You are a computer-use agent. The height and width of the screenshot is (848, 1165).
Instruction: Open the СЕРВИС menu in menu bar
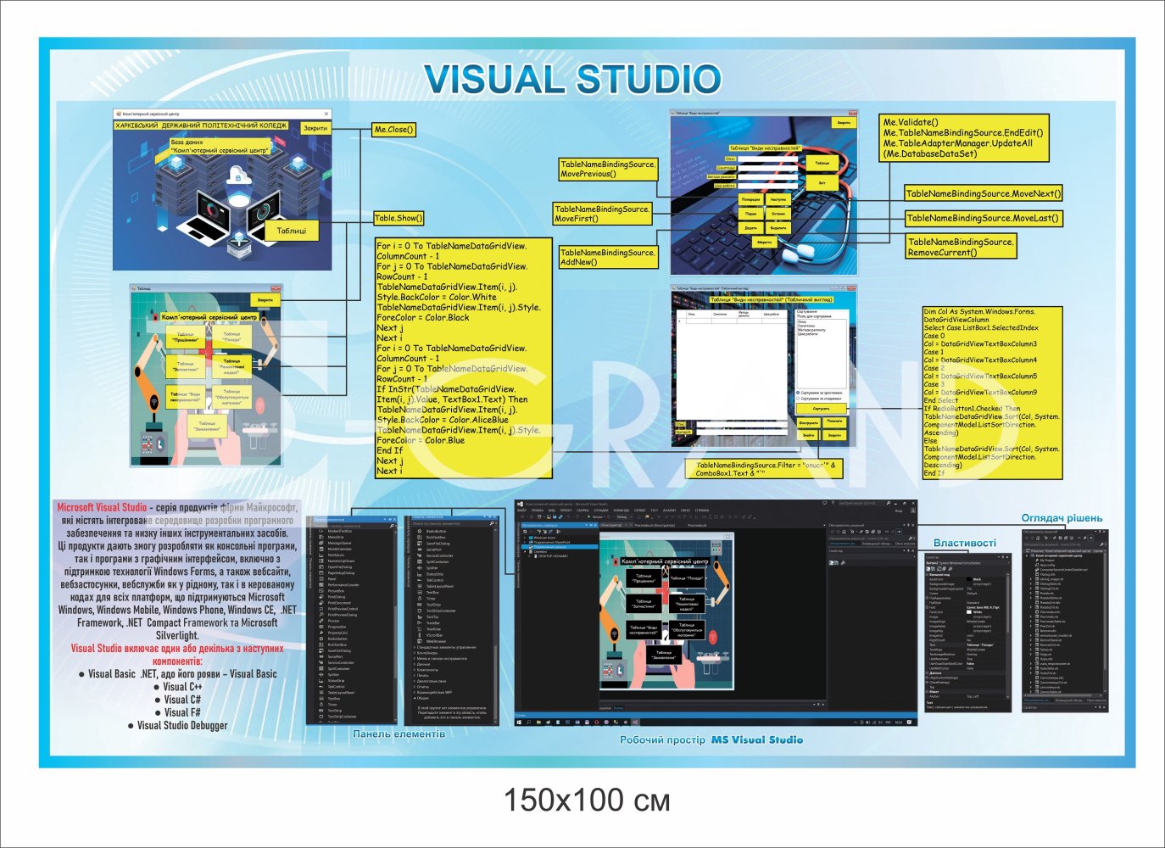pyautogui.click(x=640, y=510)
